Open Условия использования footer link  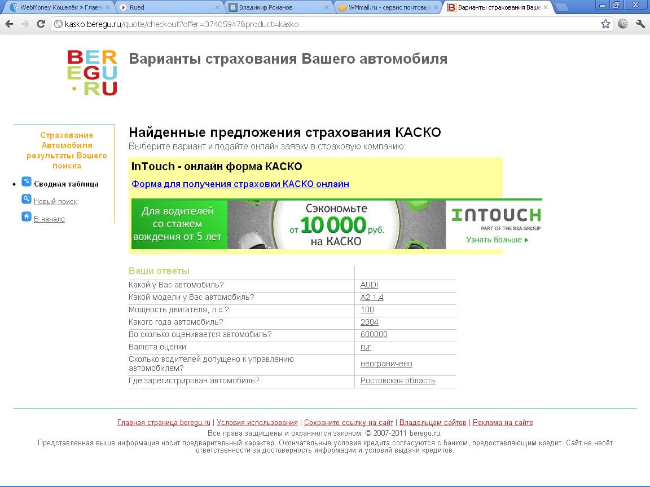257,423
